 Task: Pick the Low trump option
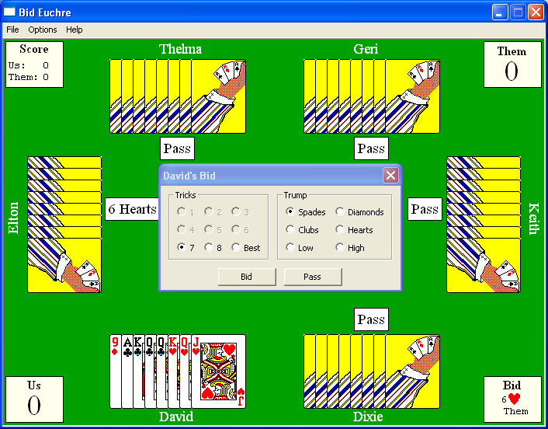(x=291, y=248)
